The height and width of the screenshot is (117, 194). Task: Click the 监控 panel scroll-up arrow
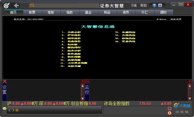190,86
